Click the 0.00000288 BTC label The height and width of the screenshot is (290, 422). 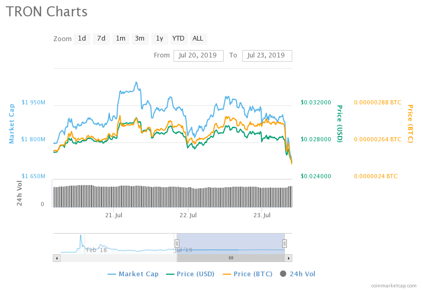[x=378, y=102]
